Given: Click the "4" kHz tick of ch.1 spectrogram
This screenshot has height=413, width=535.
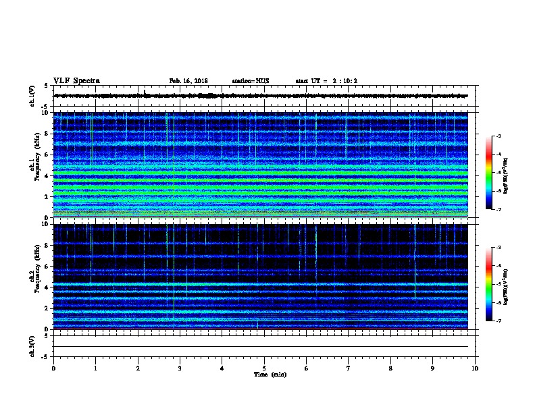Looking at the screenshot, I should point(47,176).
